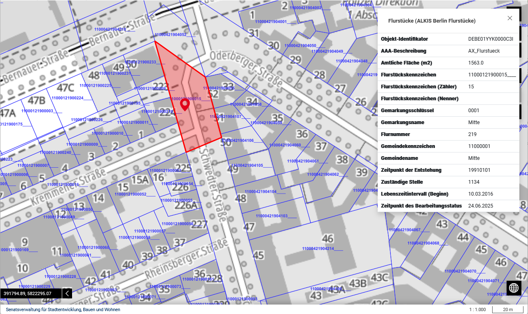528x314 pixels.
Task: Click parcel label 11000121900052 near house 15A
Action: [131, 194]
